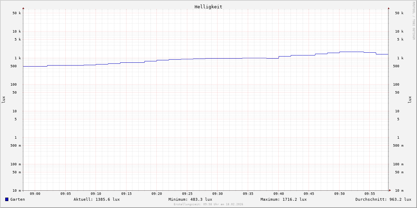The image size is (417, 208).
Task: Click the 1 k label on left axis
Action: pos(17,58)
